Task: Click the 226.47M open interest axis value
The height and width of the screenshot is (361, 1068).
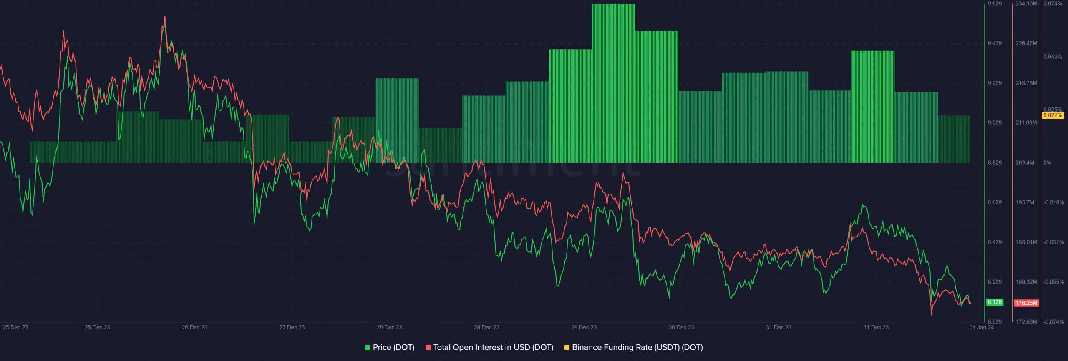Action: coord(1026,43)
